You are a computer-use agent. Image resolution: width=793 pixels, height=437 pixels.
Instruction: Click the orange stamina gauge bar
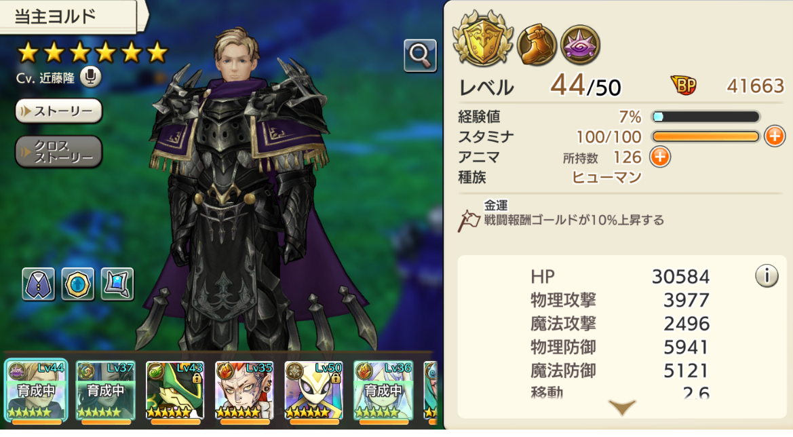tap(706, 136)
